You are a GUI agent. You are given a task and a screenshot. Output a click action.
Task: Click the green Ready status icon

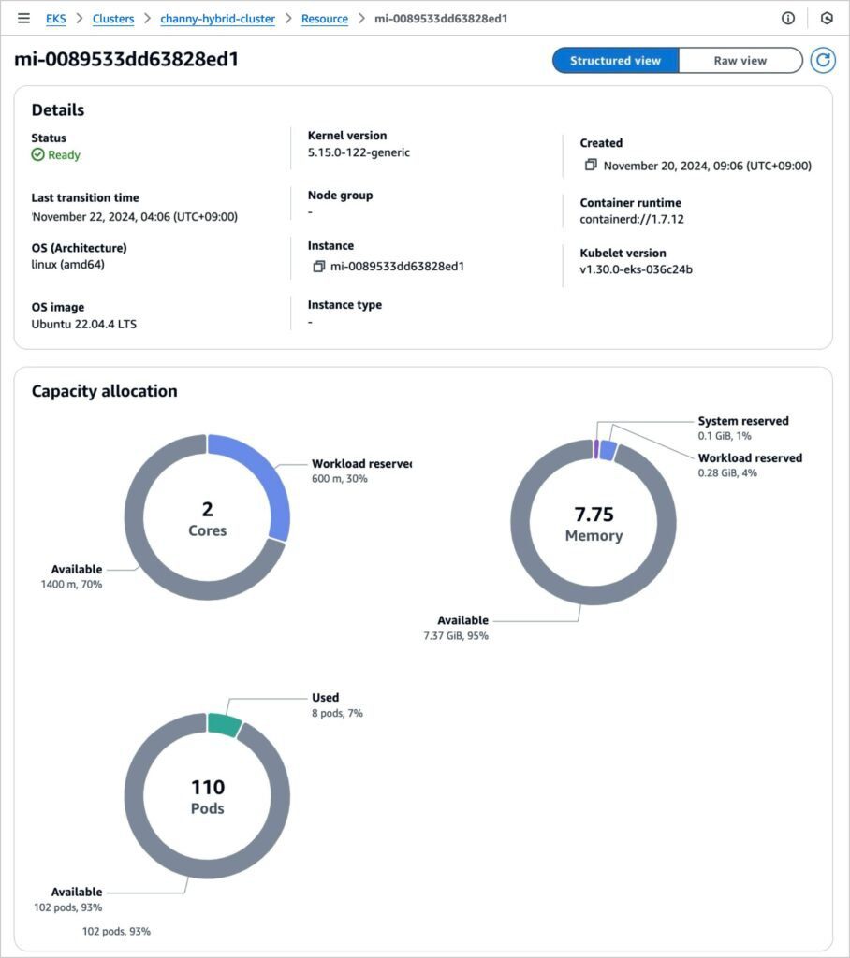pos(38,155)
